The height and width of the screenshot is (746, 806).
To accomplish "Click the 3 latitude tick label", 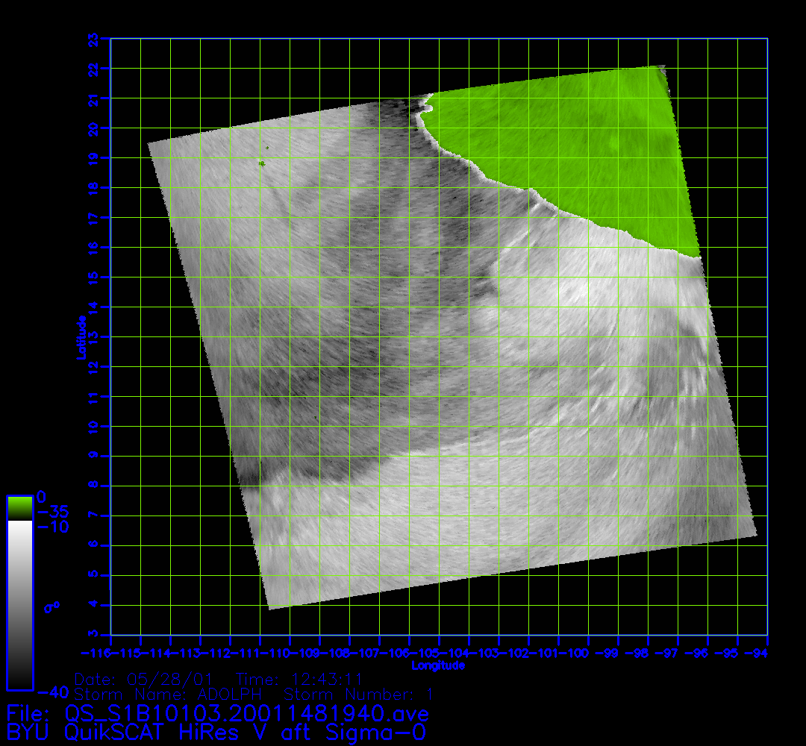I will click(93, 634).
